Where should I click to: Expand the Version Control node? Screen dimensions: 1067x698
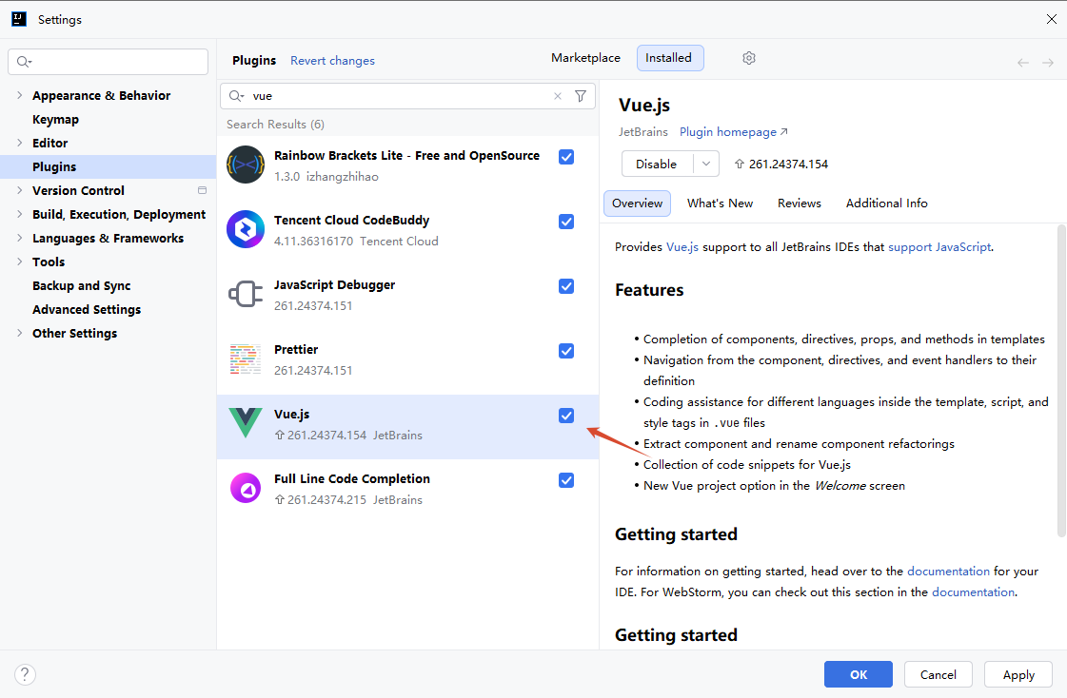click(19, 190)
